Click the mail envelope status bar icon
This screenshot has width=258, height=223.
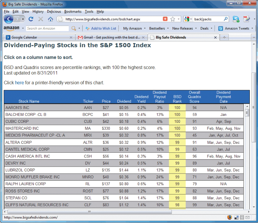tap(247, 218)
